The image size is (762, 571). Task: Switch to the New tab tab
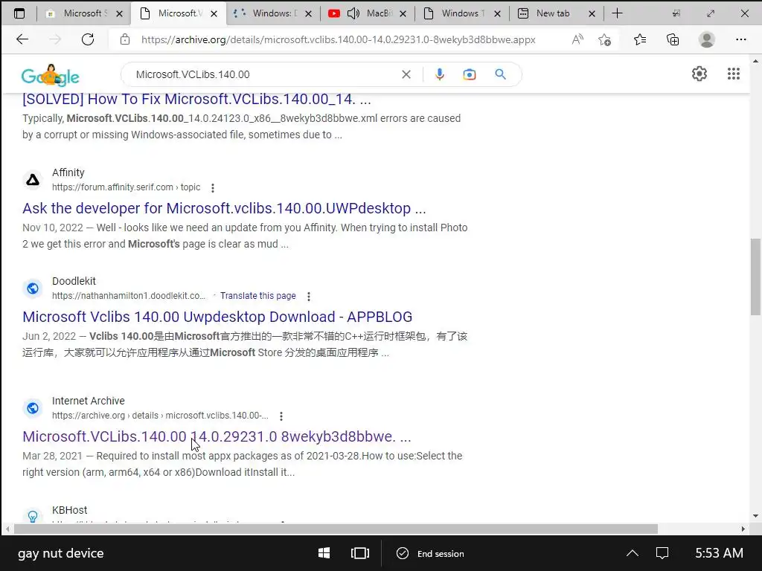pyautogui.click(x=557, y=13)
